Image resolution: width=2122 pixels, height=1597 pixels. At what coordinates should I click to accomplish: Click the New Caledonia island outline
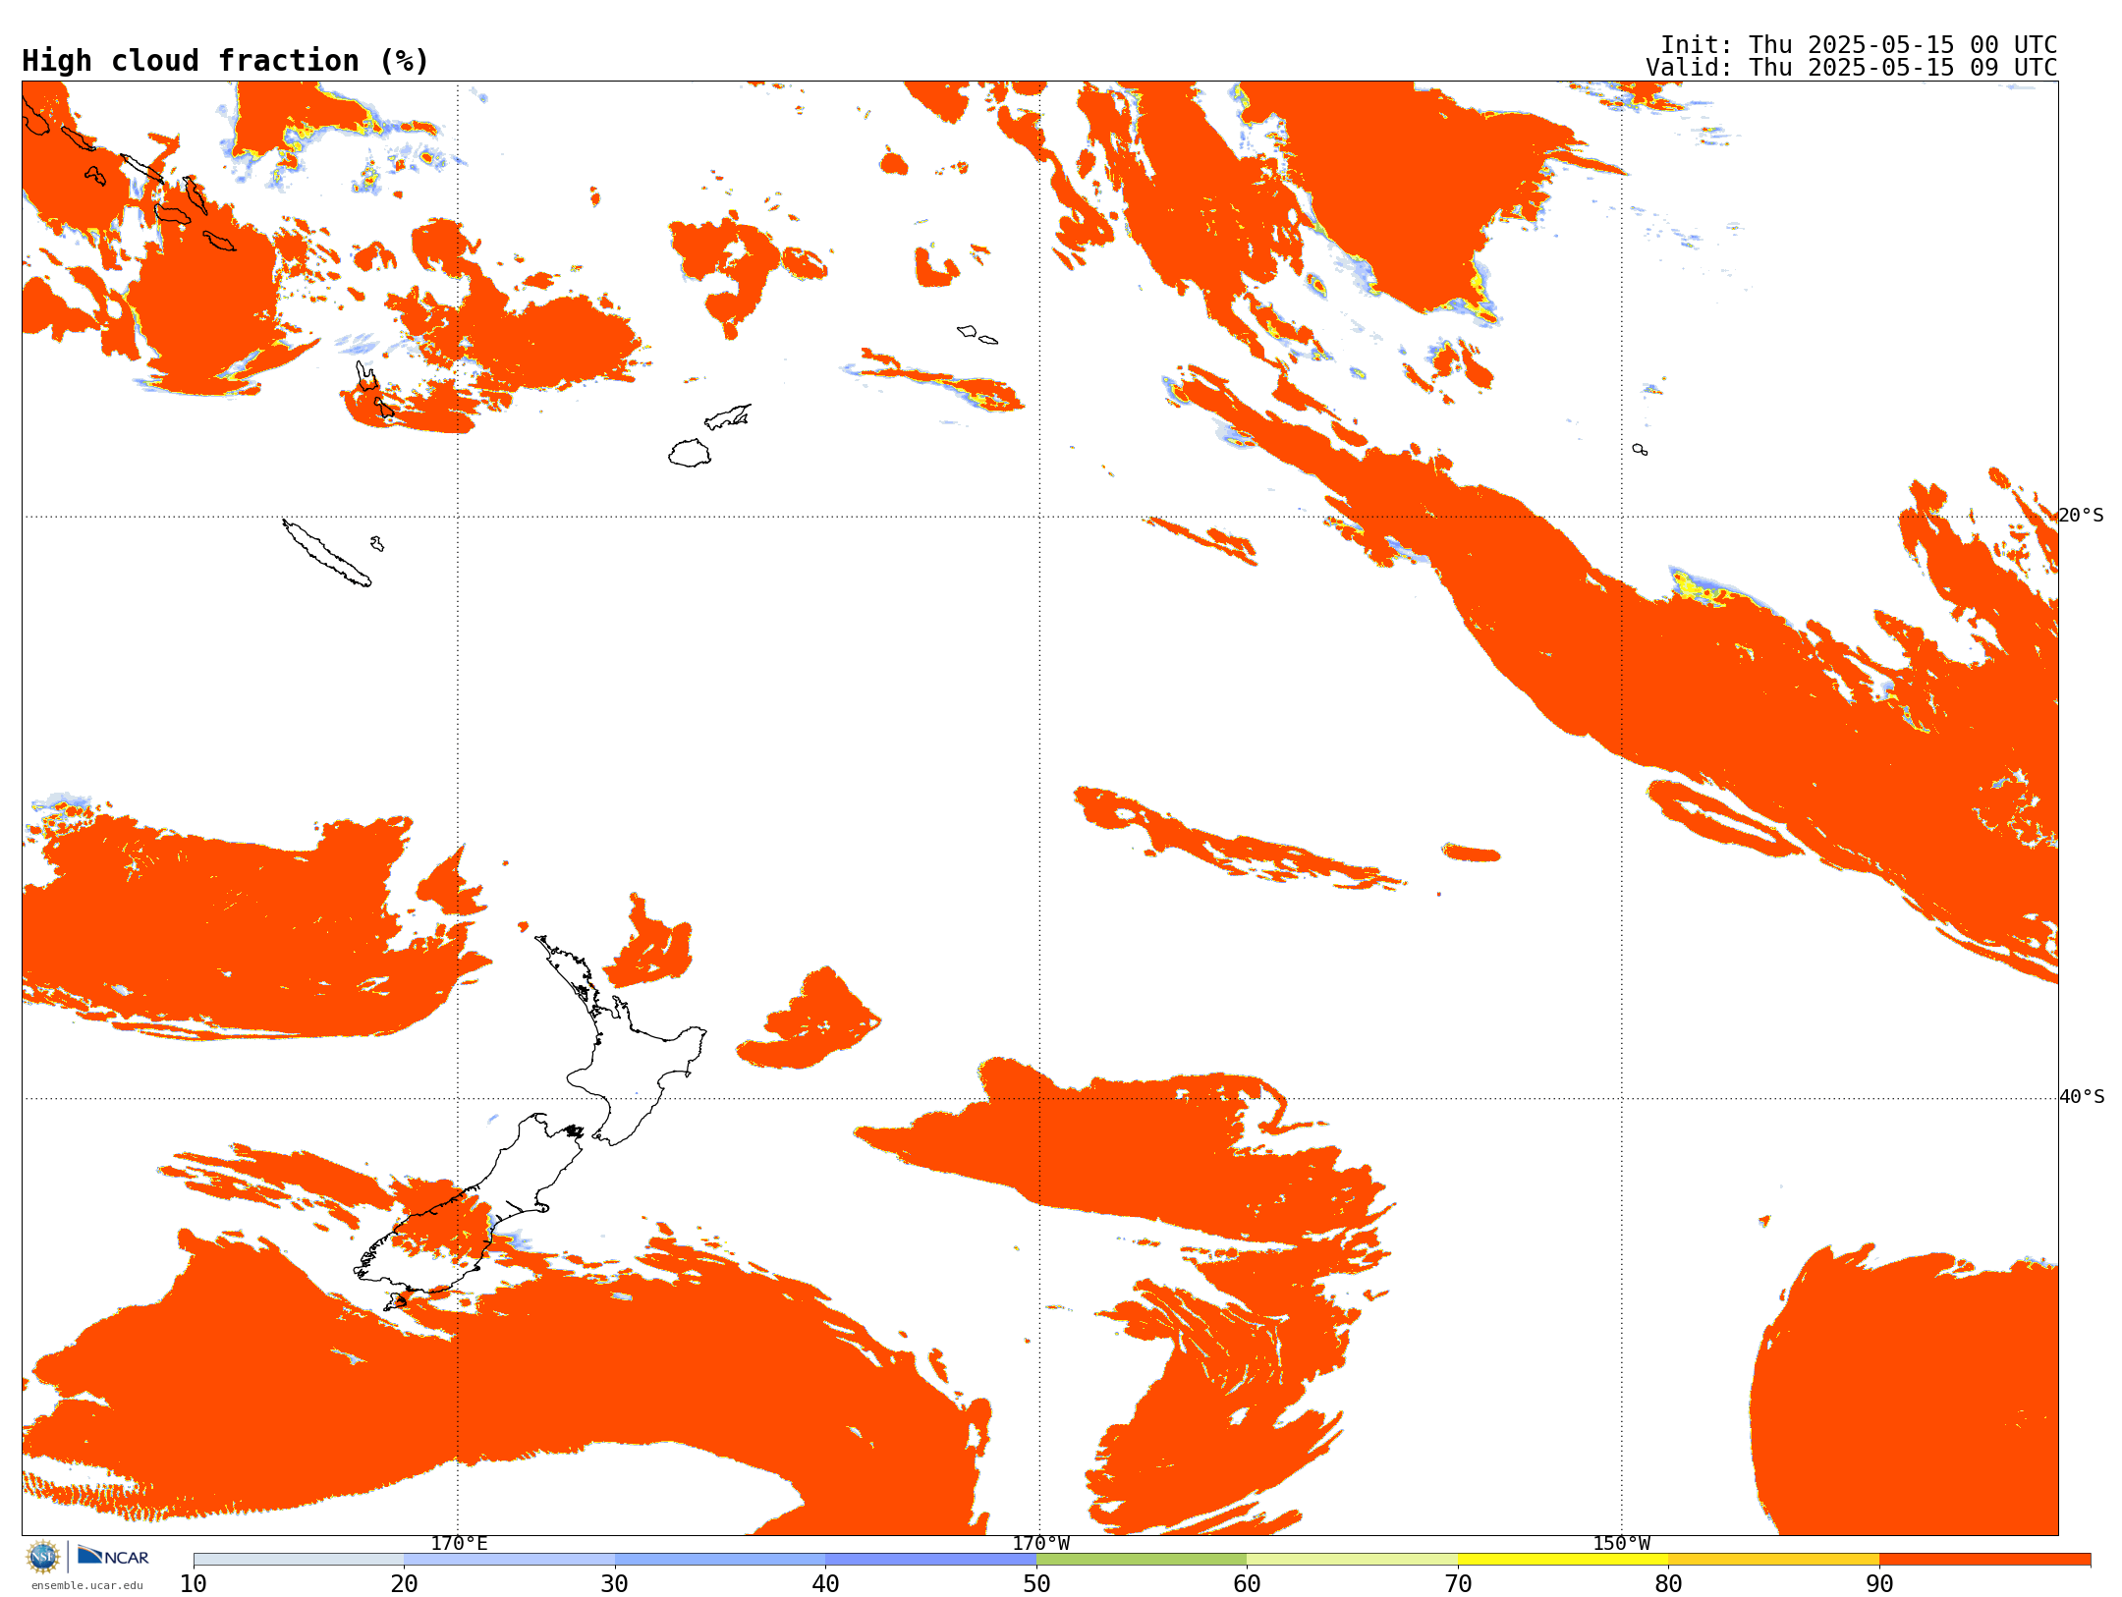tap(326, 553)
